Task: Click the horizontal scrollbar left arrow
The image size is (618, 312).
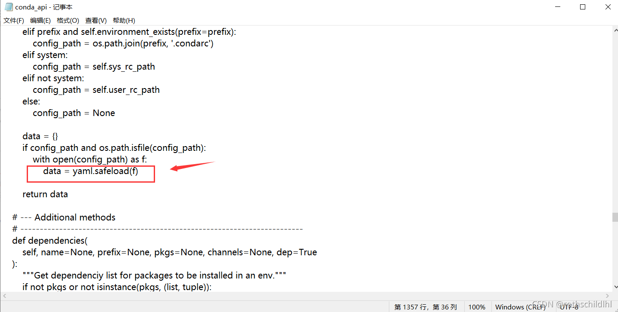Action: click(4, 296)
